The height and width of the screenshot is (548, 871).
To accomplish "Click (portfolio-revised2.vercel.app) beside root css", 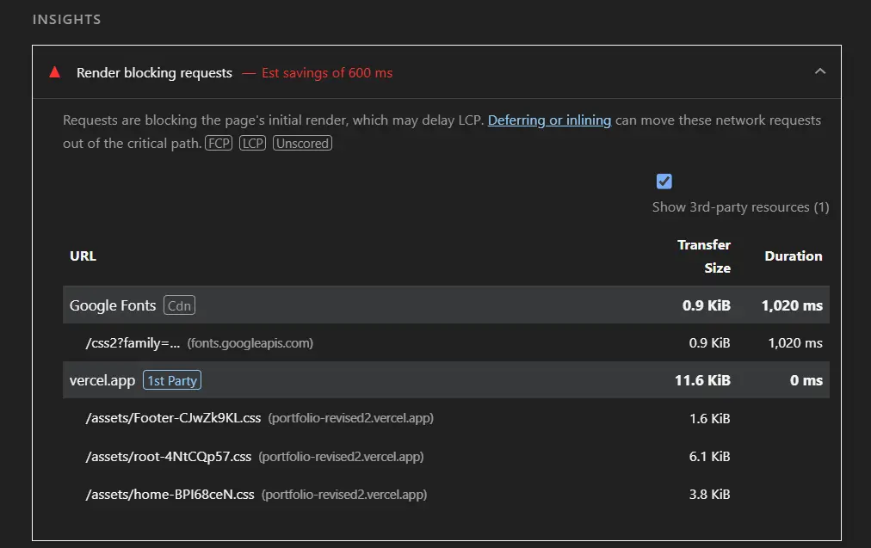I will pyautogui.click(x=341, y=457).
